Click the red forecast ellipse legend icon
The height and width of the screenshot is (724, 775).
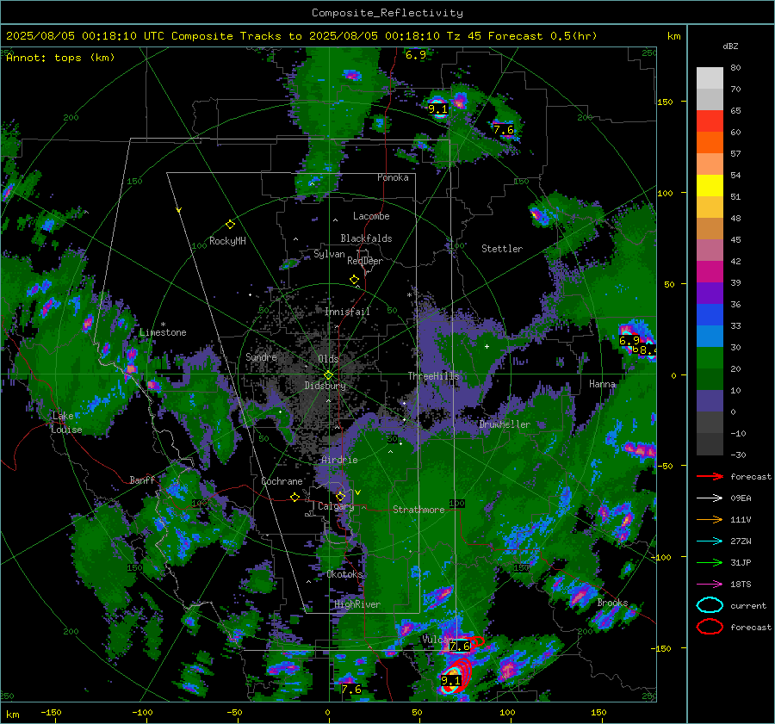click(710, 627)
